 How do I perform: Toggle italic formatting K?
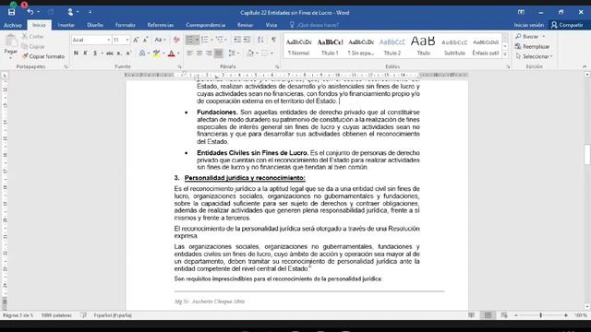tap(85, 53)
